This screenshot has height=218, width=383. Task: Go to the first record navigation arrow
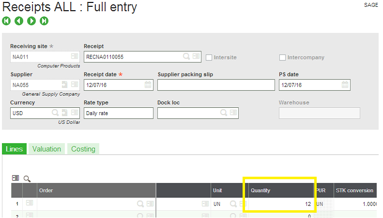(x=6, y=21)
